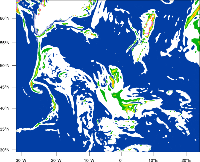Screen dimensions: 200x162
Task: Click the 30°W longitude label
Action: [21, 160]
